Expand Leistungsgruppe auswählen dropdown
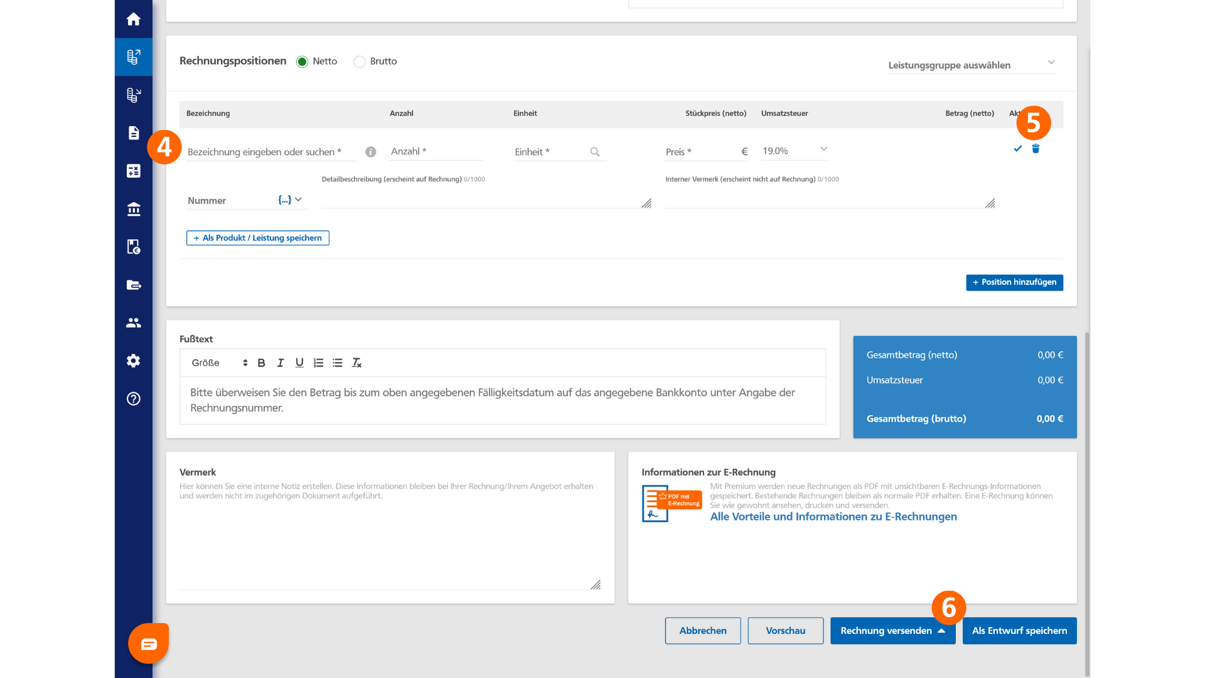 (x=972, y=65)
